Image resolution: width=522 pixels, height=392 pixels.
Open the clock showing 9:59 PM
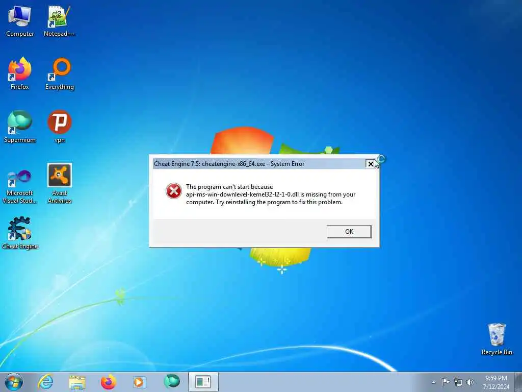point(496,382)
